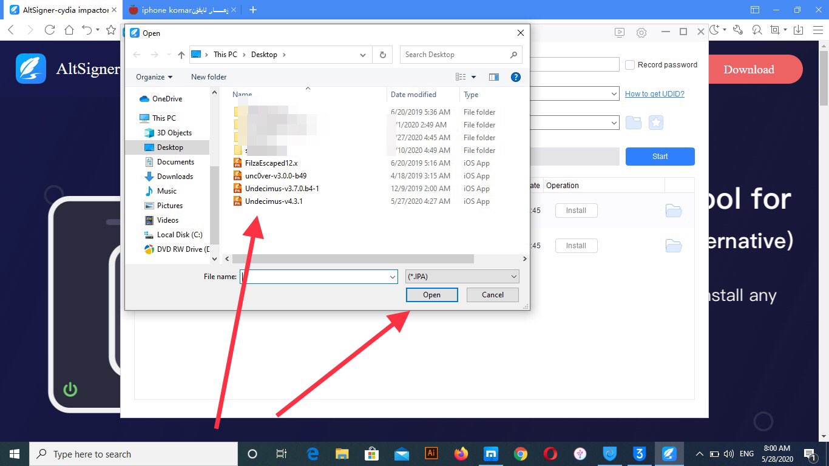
Task: Select This PC in the navigation tree
Action: 158,118
